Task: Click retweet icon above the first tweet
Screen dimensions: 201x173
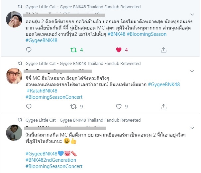Action: pyautogui.click(x=20, y=7)
